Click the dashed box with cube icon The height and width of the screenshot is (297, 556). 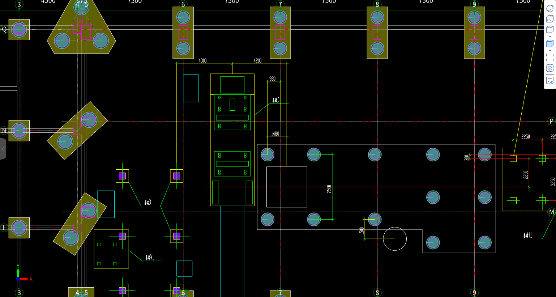point(549,68)
